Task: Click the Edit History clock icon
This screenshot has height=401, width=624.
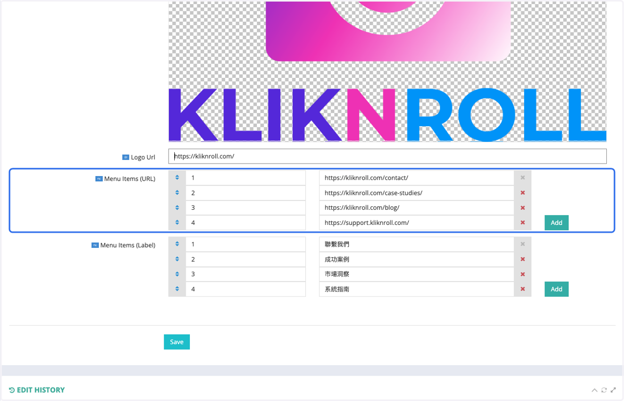Action: click(12, 390)
